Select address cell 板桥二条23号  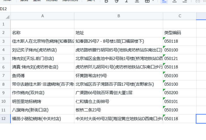pyautogui.click(x=119, y=110)
